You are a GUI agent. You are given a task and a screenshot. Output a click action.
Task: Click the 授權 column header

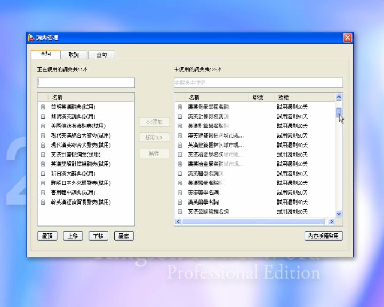[305, 97]
